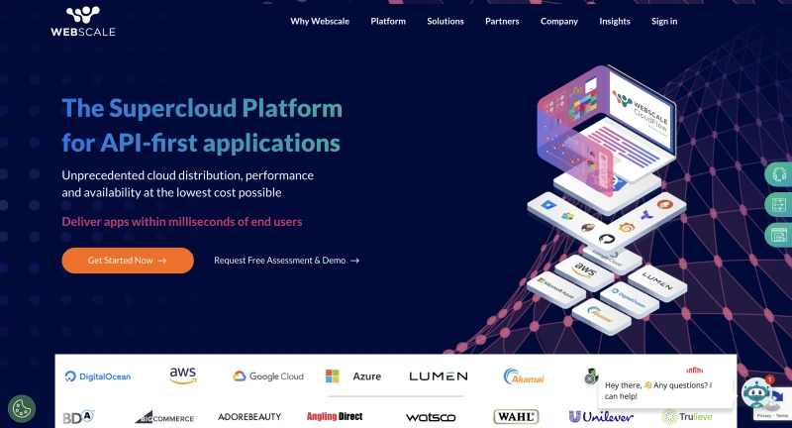792x428 pixels.
Task: Click the Angling Direct logo
Action: 335,416
